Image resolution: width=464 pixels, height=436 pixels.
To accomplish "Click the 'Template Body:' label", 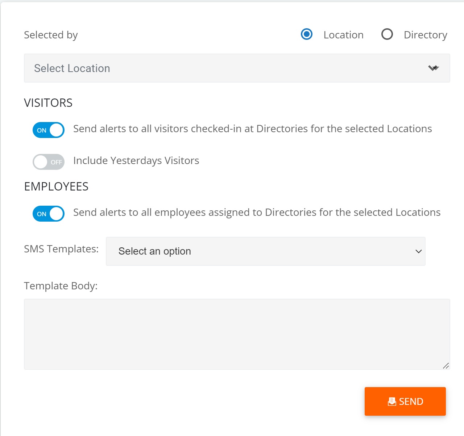I will pyautogui.click(x=61, y=286).
